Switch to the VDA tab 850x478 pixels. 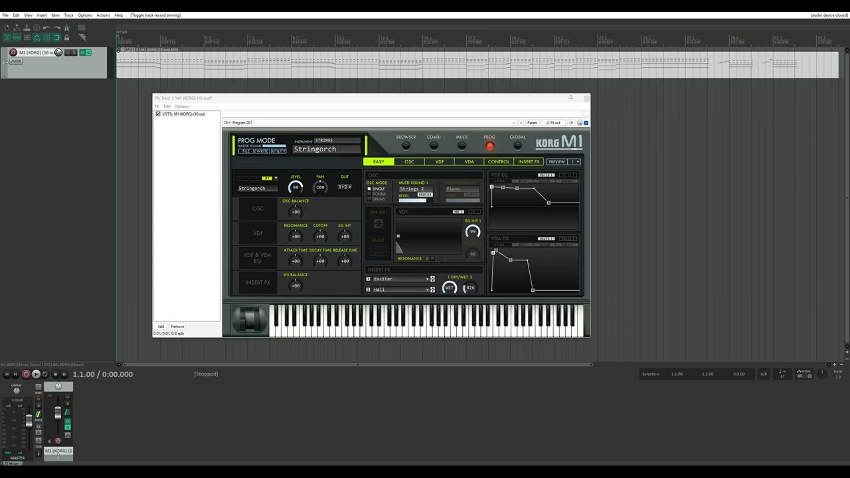[x=469, y=161]
